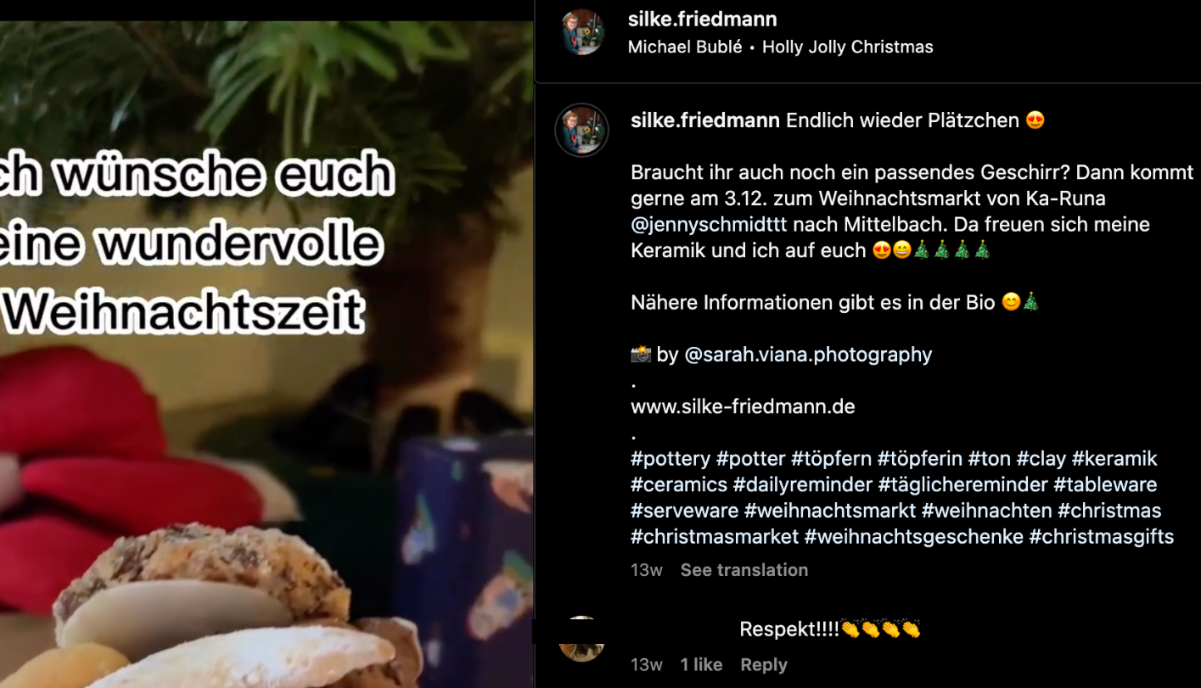Screen dimensions: 1201x688
Task: Click the silke.friedmann username in header
Action: click(703, 20)
